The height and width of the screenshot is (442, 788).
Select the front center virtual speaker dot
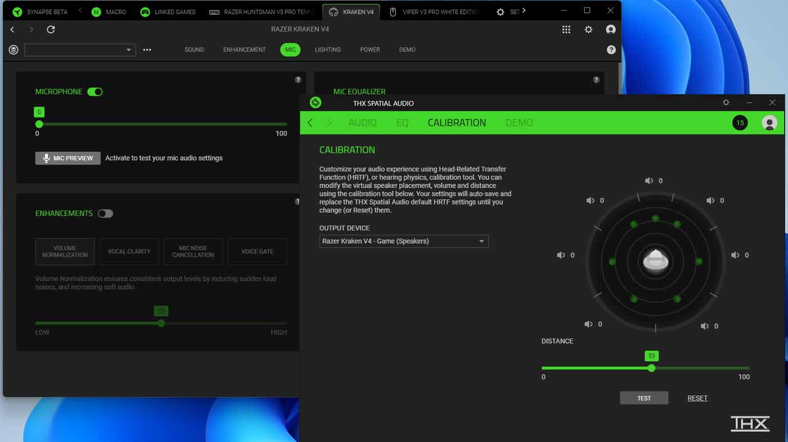(x=655, y=218)
